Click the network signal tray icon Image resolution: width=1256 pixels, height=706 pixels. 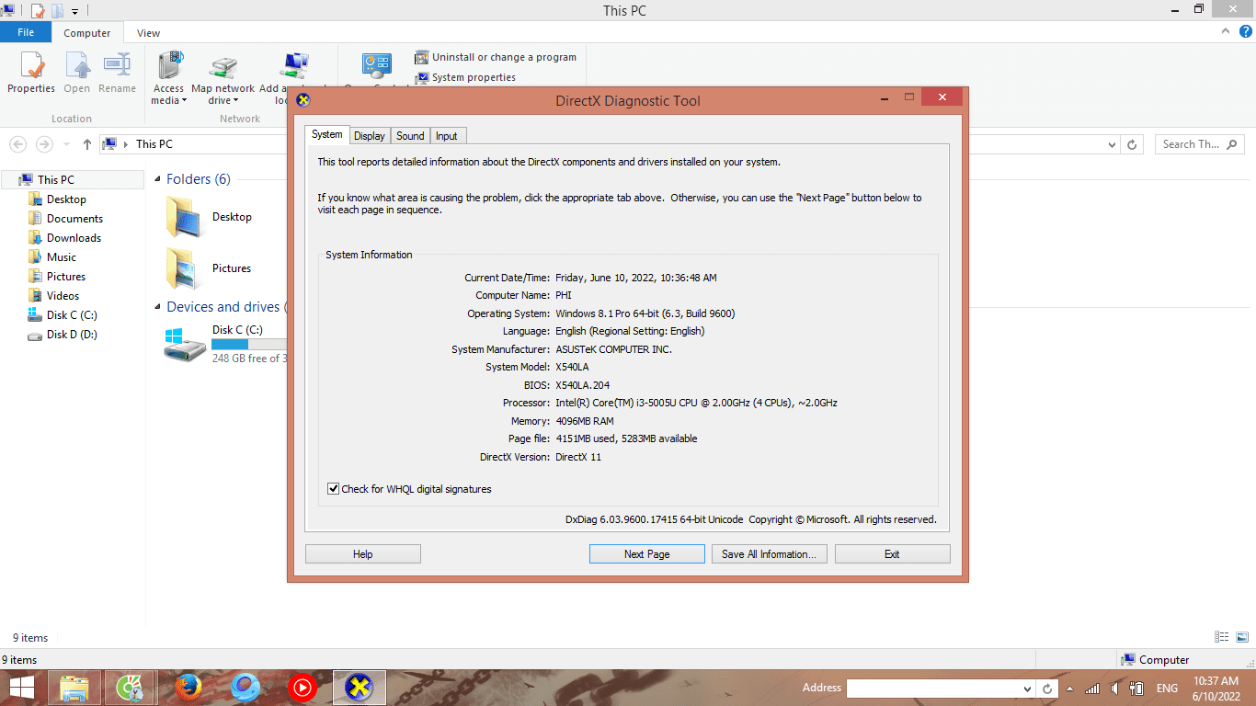(1092, 689)
